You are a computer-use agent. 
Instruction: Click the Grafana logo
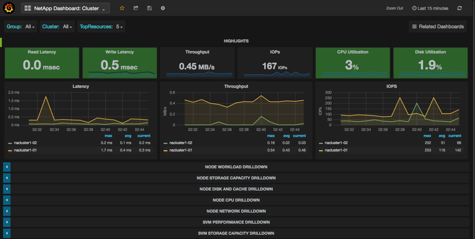(8, 8)
